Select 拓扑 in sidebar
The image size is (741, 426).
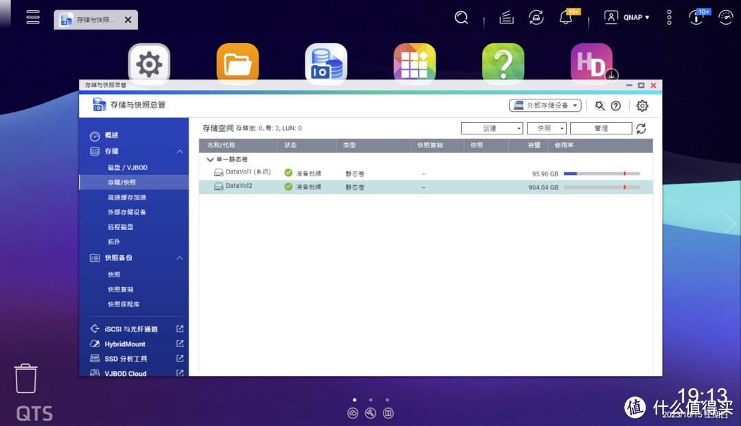point(113,241)
